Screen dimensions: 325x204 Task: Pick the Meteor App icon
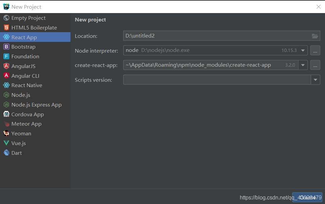tap(6, 124)
